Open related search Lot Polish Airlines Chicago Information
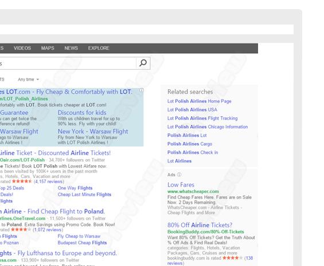 (208, 127)
